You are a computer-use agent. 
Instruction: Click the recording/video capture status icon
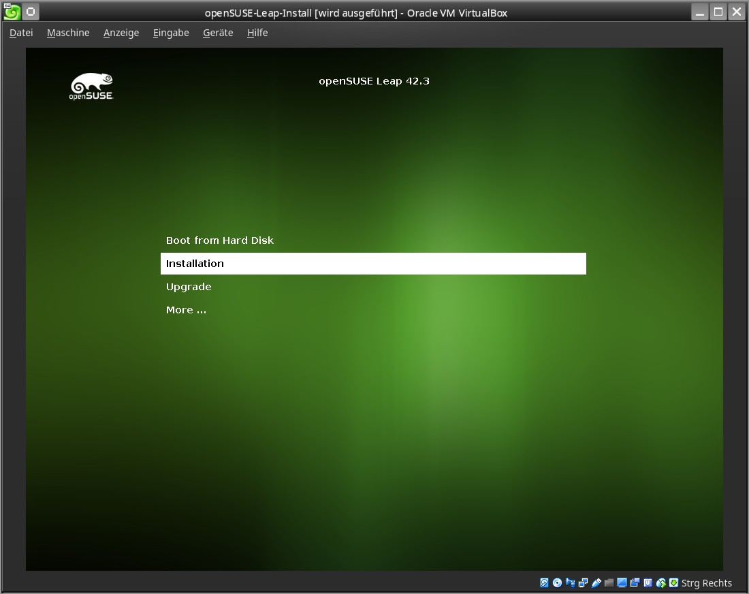tap(635, 582)
